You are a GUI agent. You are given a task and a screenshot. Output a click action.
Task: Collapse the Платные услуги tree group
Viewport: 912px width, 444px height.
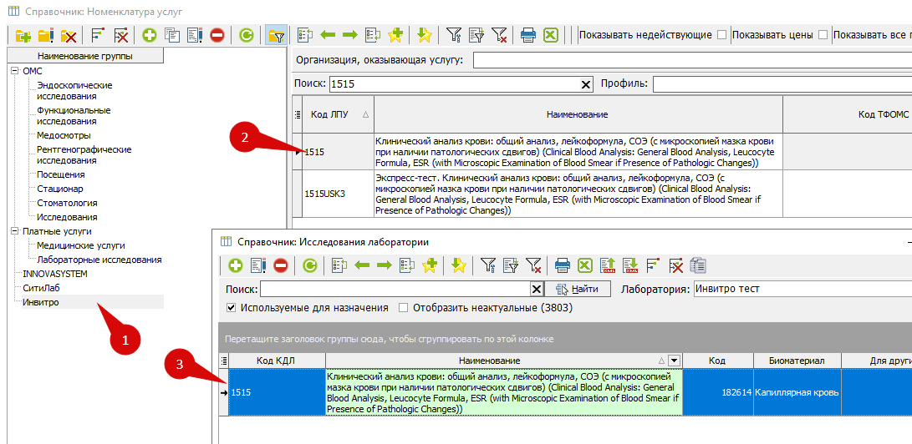click(x=14, y=231)
